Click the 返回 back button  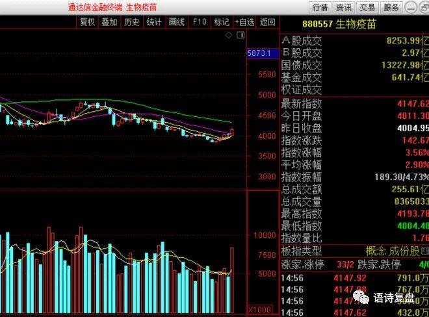267,22
